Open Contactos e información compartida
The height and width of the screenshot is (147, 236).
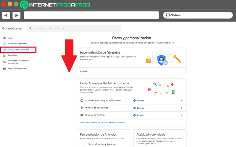pyautogui.click(x=19, y=62)
